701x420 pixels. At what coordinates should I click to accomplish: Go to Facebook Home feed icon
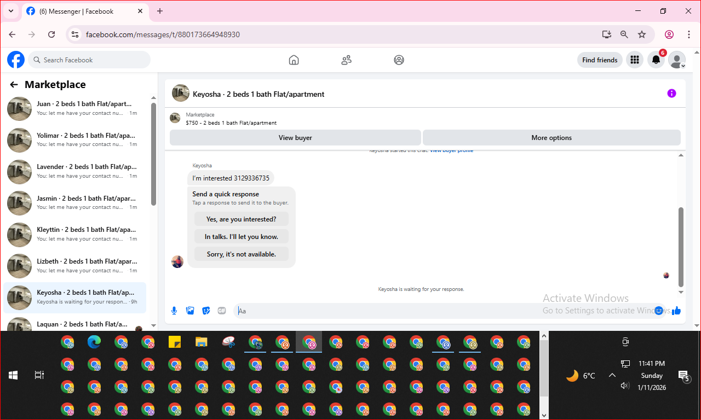point(294,60)
